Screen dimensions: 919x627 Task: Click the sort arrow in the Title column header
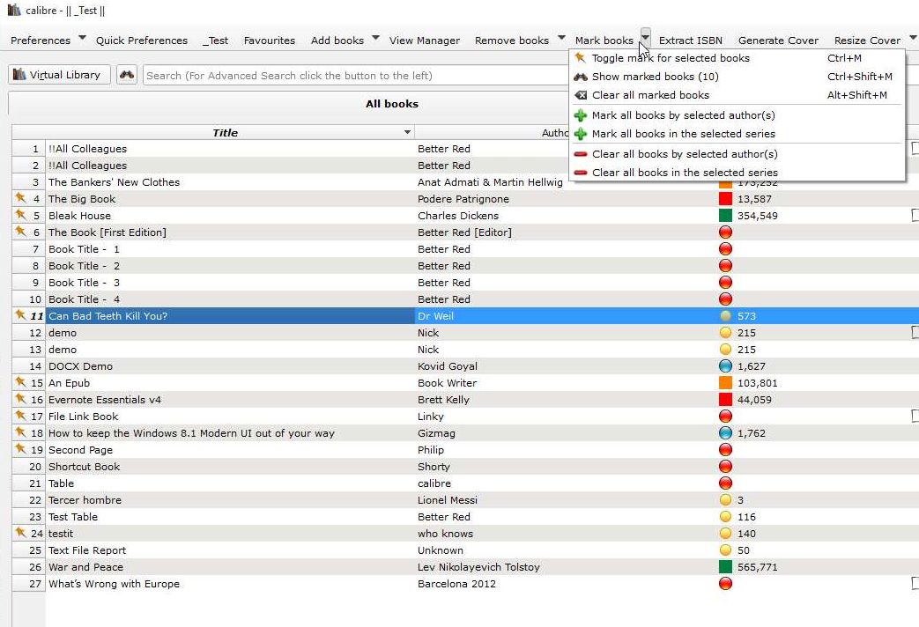click(407, 132)
